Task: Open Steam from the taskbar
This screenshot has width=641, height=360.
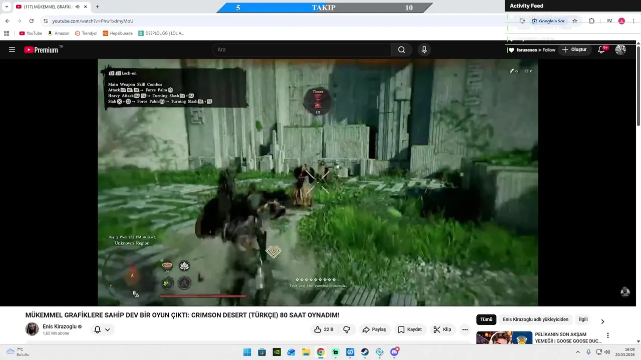Action: coord(365,352)
